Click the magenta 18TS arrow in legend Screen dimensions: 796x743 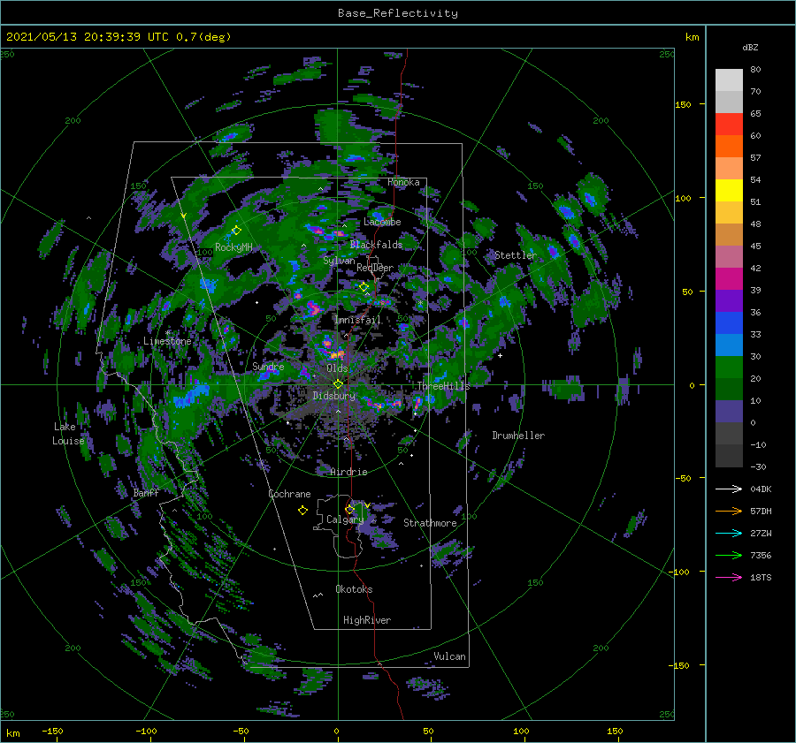729,577
